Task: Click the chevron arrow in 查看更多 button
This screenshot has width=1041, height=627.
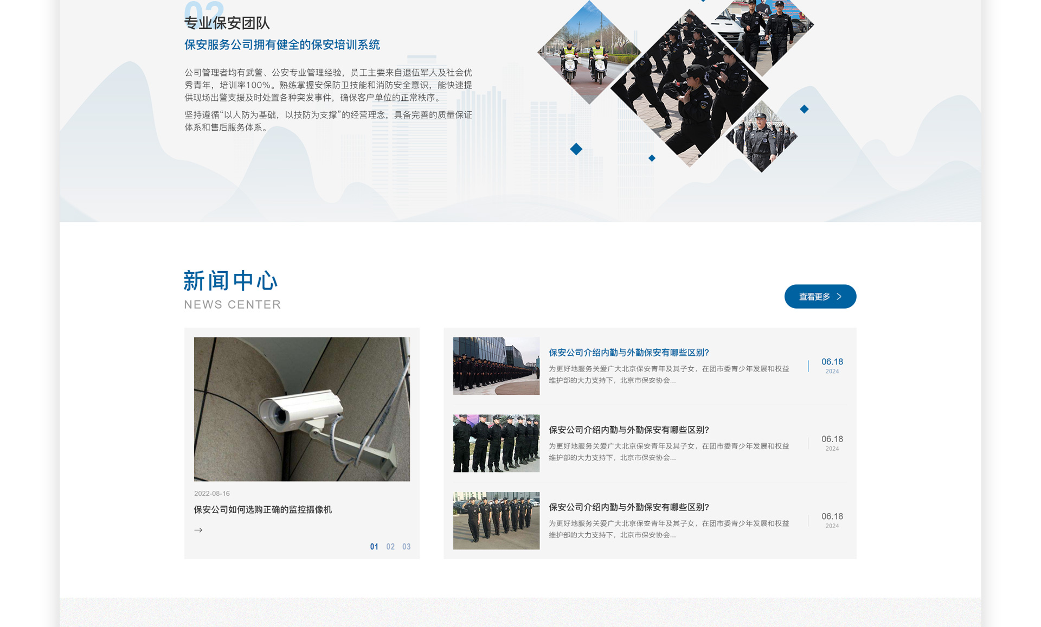Action: tap(839, 297)
